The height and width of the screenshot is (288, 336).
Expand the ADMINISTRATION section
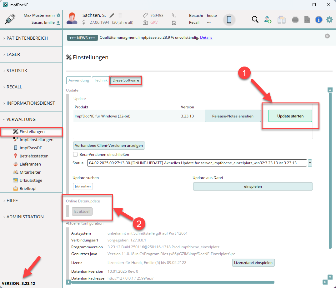click(x=31, y=217)
